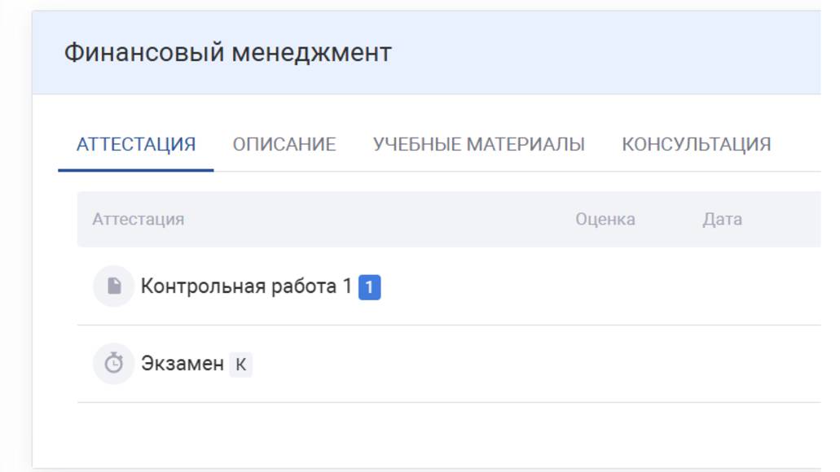The width and height of the screenshot is (840, 472).
Task: Click the empty Дата cell in Экзамен row
Action: point(723,364)
